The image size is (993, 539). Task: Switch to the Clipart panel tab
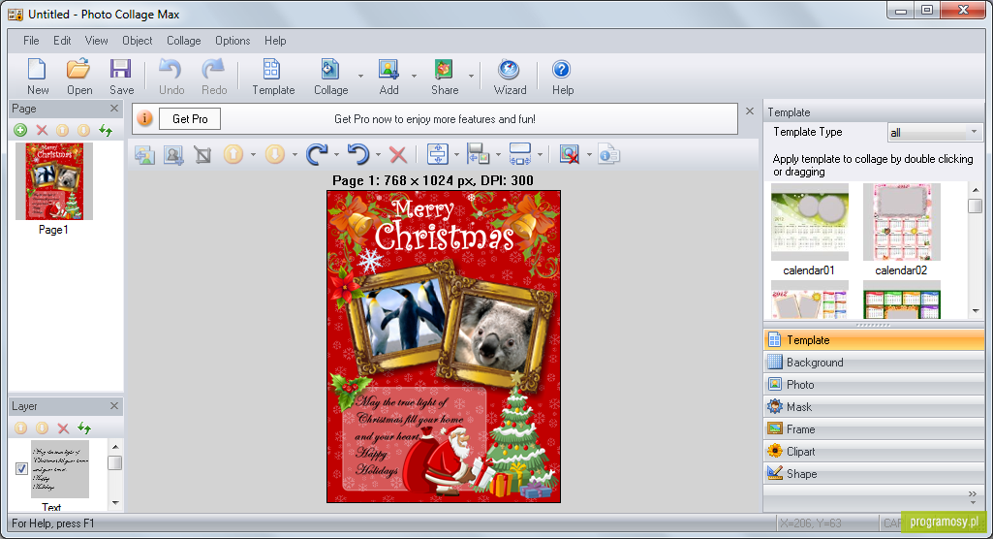click(874, 451)
